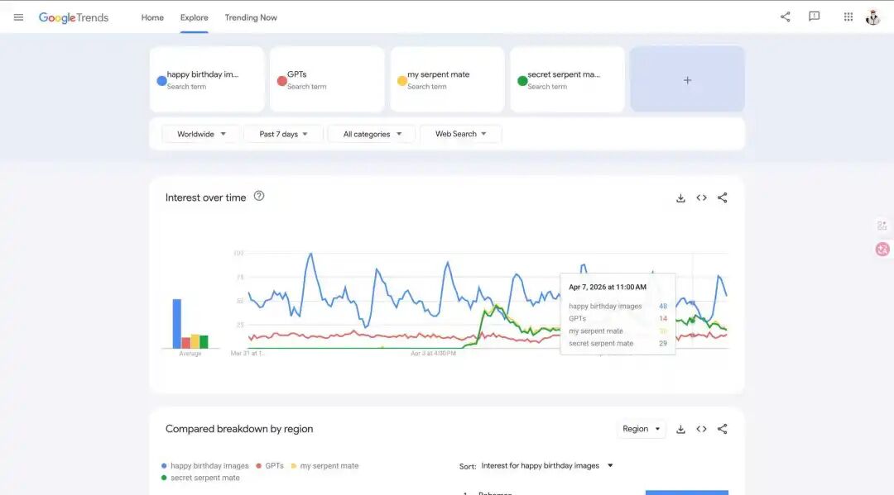Open help for Interest over time
894x495 pixels.
click(259, 196)
